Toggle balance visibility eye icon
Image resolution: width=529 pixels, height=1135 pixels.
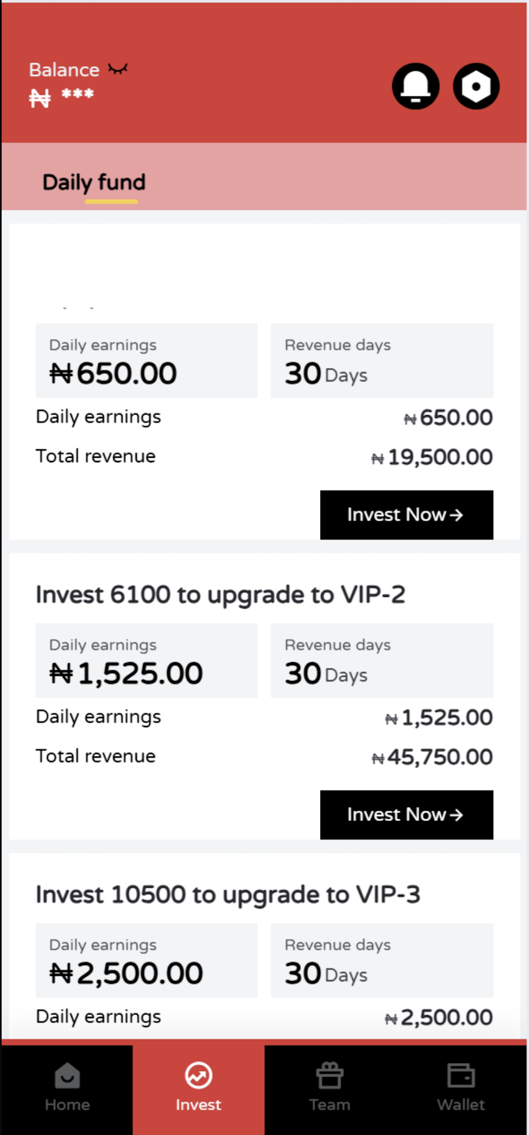click(118, 69)
